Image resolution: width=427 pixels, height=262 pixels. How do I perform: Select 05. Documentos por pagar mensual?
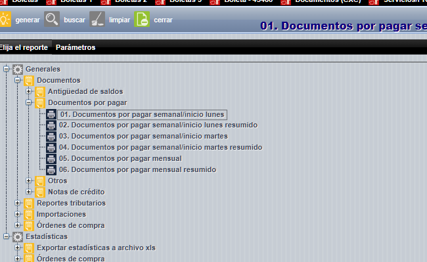click(x=120, y=159)
